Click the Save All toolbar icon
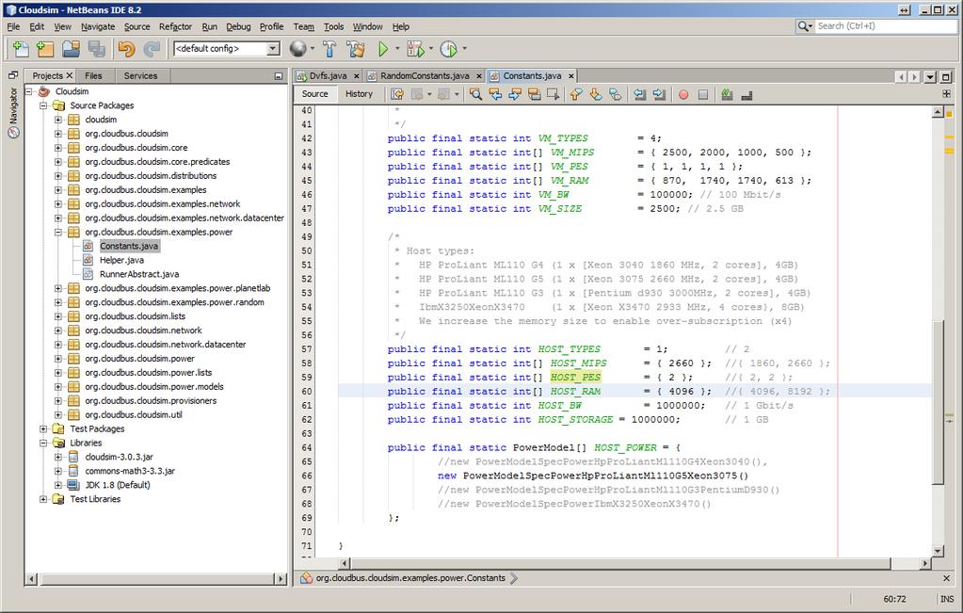Screen dimensions: 963x613 click(x=96, y=49)
